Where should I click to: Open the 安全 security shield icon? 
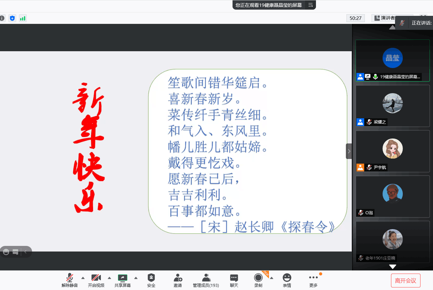(x=151, y=278)
